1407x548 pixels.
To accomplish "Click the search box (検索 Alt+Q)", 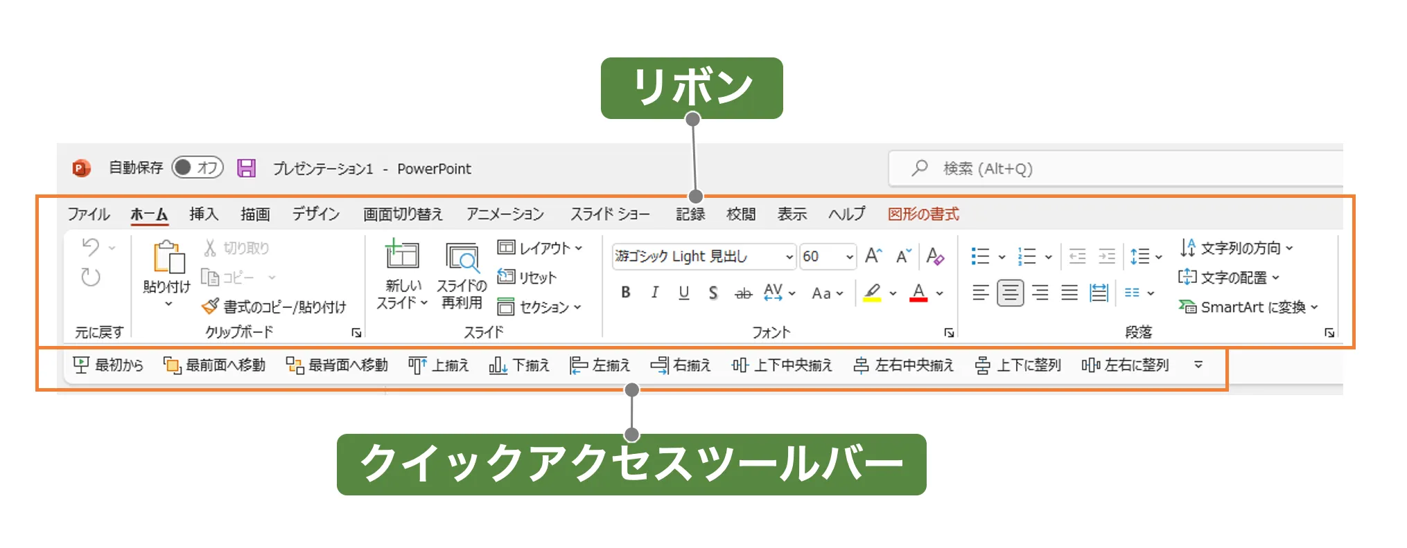I will point(1116,168).
